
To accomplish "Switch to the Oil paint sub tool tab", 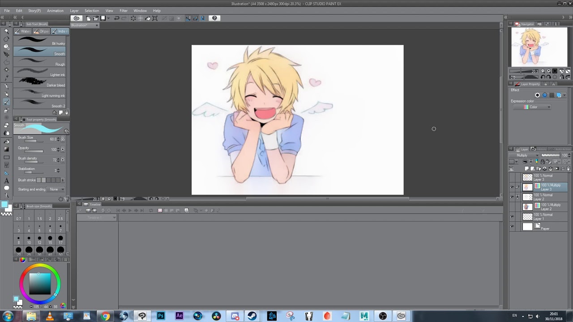I will coord(42,31).
